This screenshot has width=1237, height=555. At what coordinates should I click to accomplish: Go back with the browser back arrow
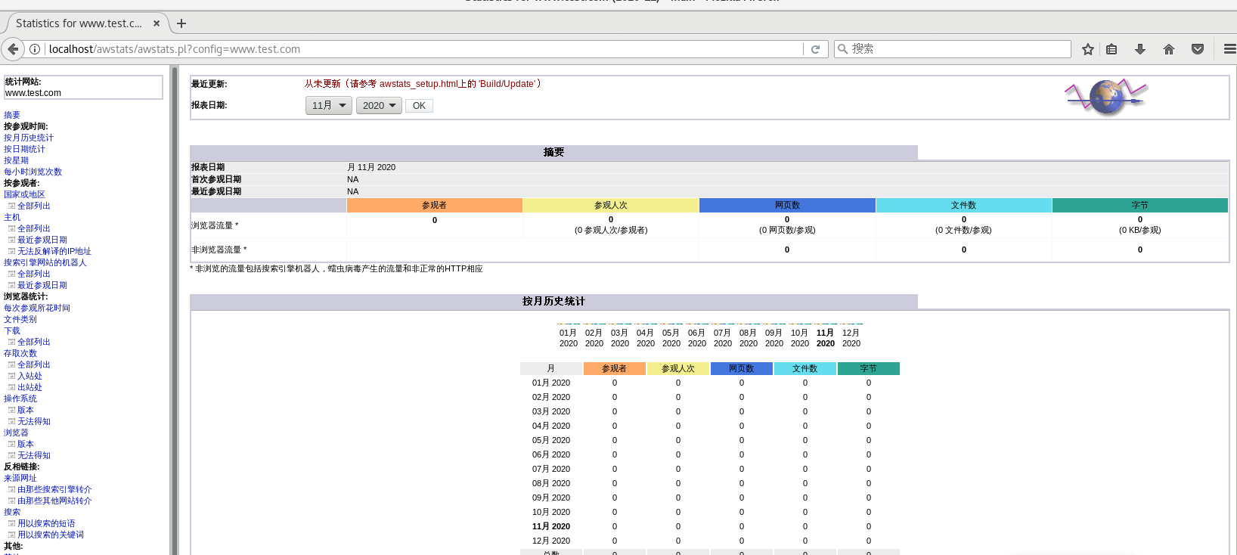point(13,49)
